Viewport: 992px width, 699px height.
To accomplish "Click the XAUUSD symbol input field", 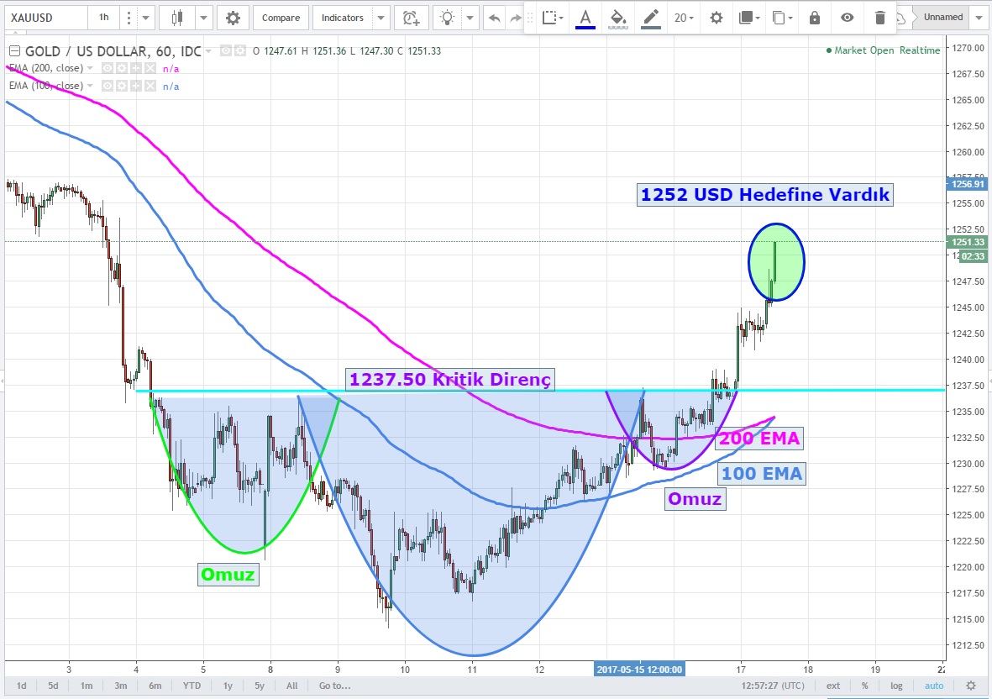I will [x=42, y=18].
